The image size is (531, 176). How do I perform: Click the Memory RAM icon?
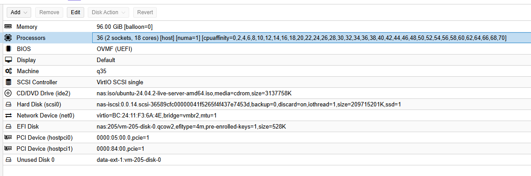[x=8, y=27]
